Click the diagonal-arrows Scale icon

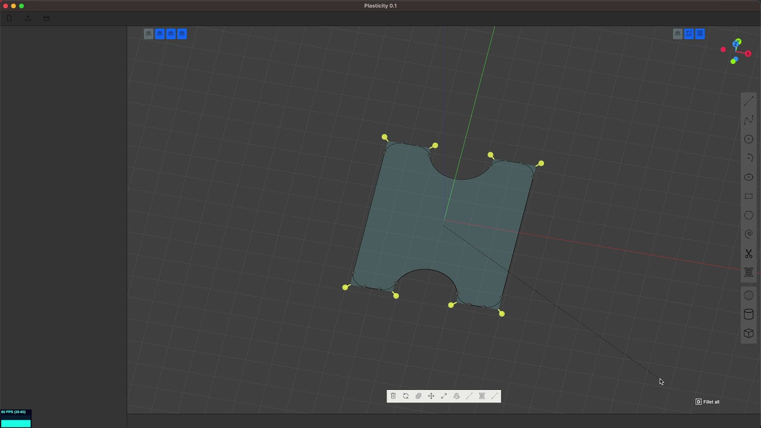(444, 396)
